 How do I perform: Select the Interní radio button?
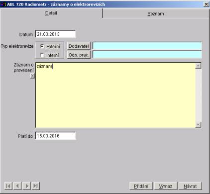[42, 55]
